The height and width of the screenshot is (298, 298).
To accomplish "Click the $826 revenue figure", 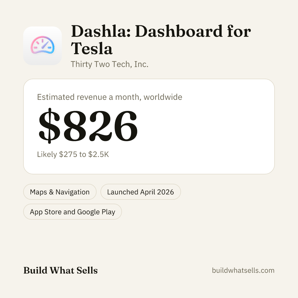I will pos(88,126).
